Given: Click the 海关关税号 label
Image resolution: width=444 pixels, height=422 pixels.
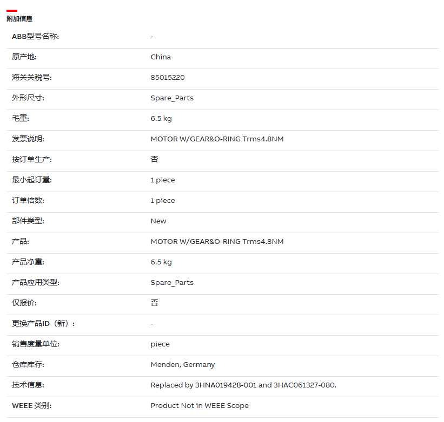Looking at the screenshot, I should tap(32, 77).
